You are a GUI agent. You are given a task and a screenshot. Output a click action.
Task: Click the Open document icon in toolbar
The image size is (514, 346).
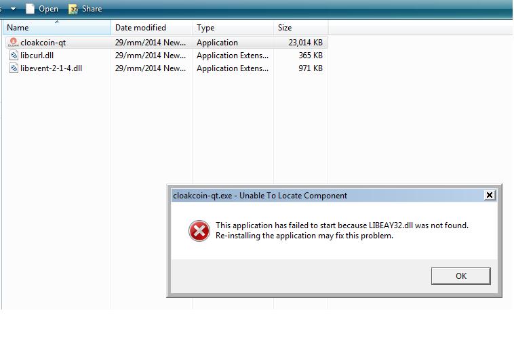coord(30,9)
